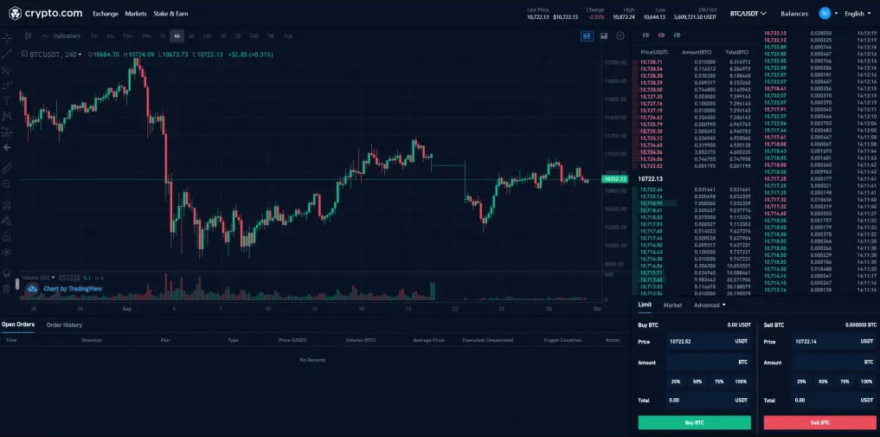This screenshot has width=880, height=437.
Task: Open the chart settings gear icon
Action: pos(620,35)
